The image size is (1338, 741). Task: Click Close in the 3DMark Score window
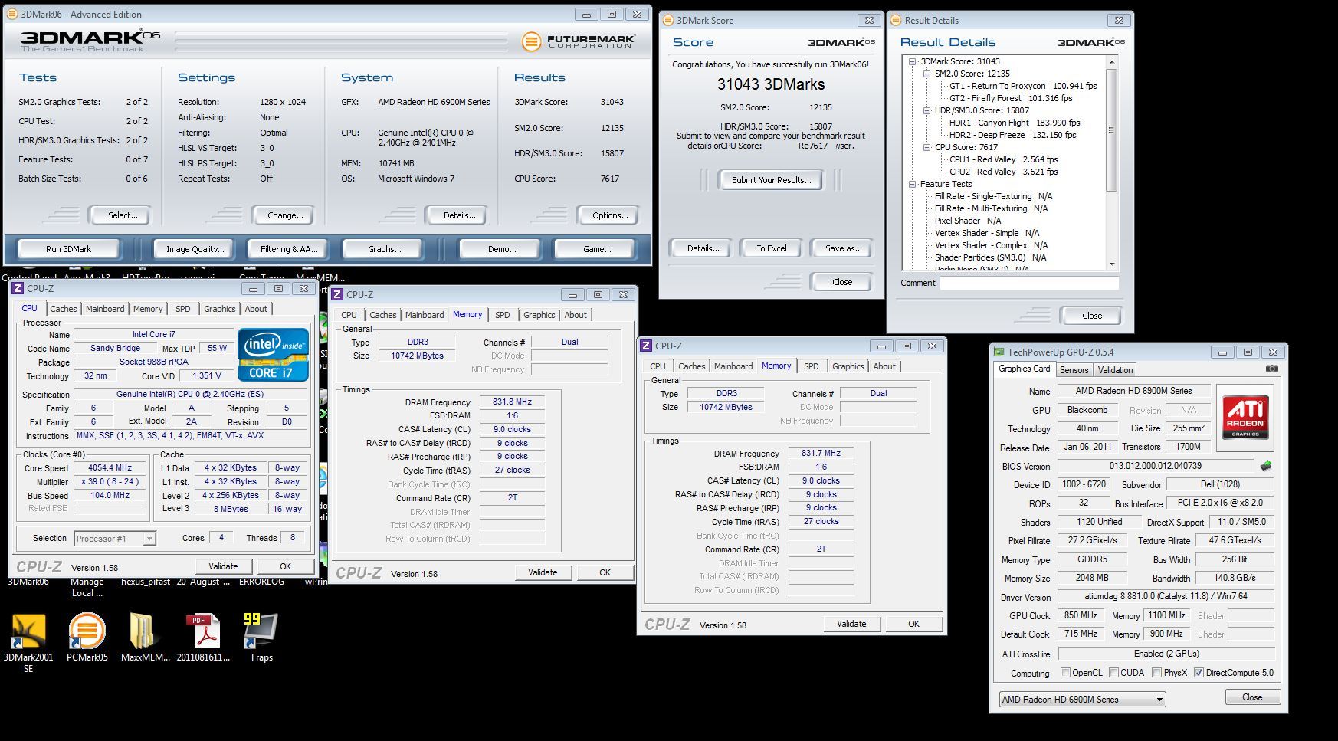pyautogui.click(x=842, y=282)
